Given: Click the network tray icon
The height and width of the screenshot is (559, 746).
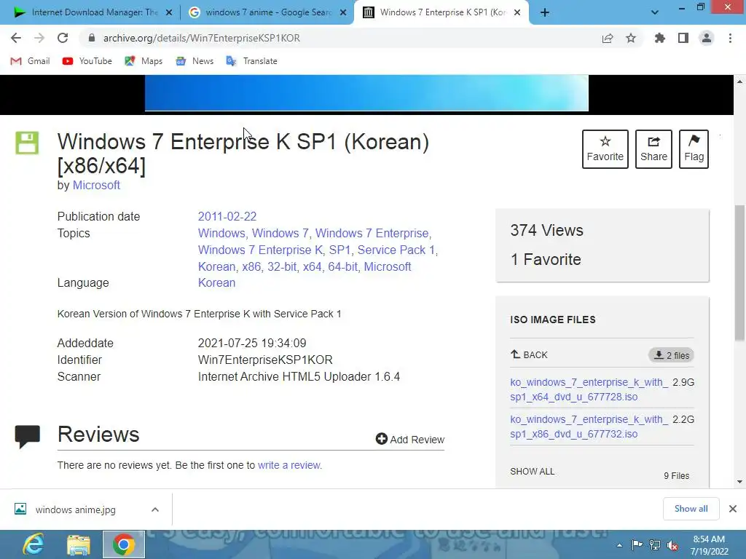Looking at the screenshot, I should (x=655, y=545).
